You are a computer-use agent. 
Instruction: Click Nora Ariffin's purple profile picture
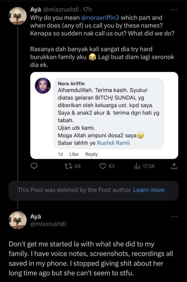coord(43,86)
